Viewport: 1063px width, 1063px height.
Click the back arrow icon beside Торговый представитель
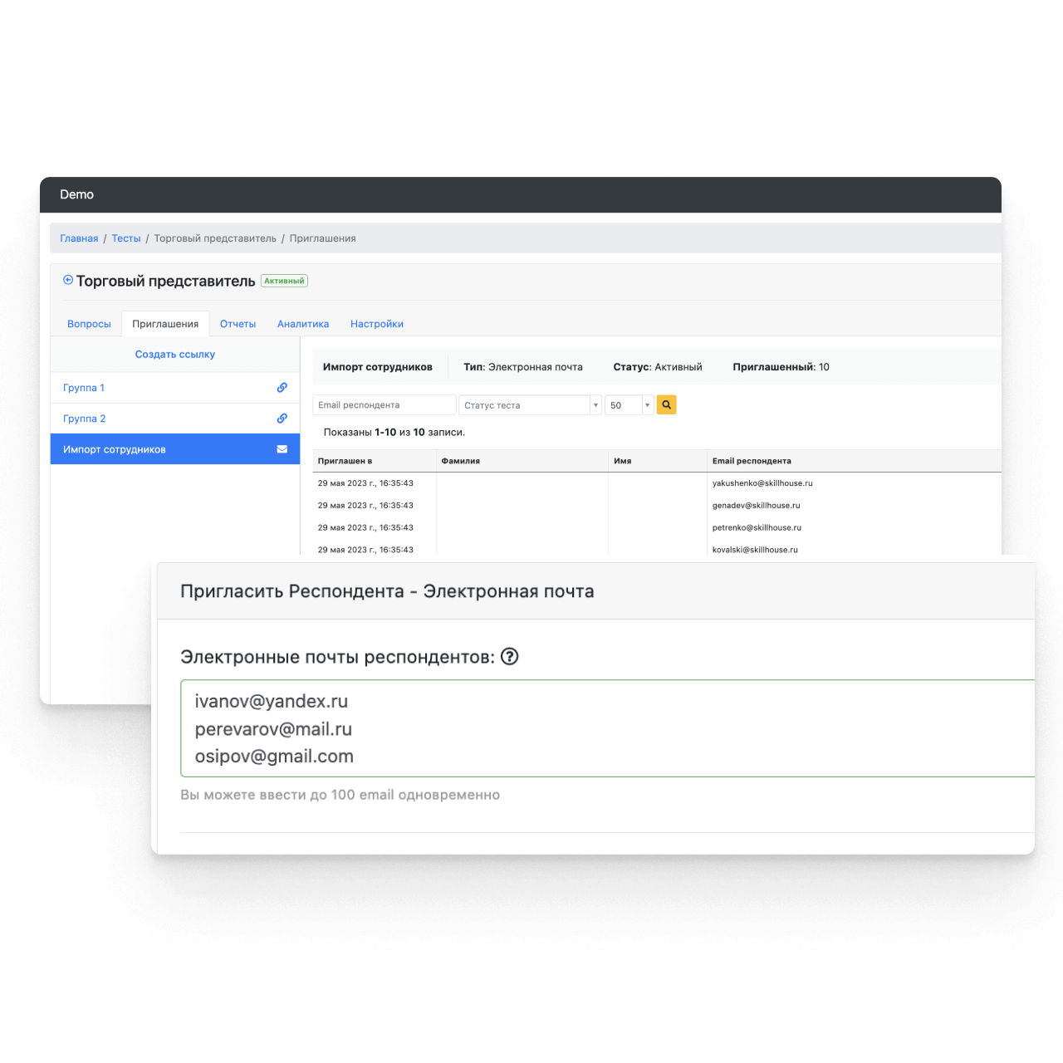click(68, 281)
